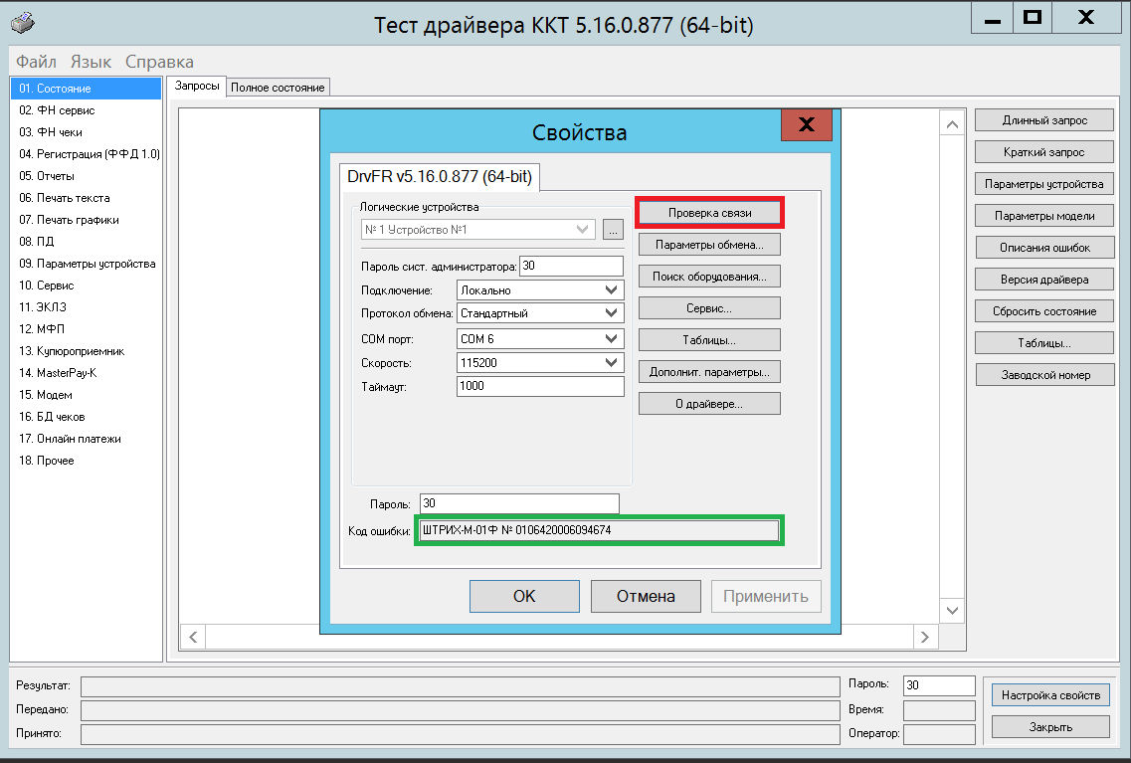Screen dimensions: 1131x763
Task: Click the ellipsis button next to logical devices
Action: [613, 230]
